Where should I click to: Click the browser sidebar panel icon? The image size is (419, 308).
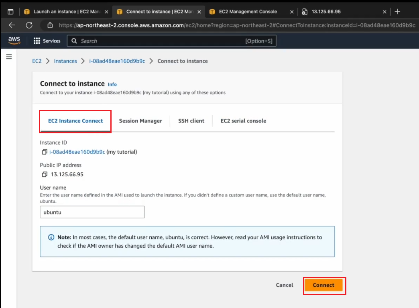(10, 12)
